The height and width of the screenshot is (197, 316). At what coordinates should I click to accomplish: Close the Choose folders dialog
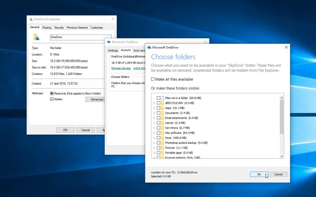coord(286,47)
